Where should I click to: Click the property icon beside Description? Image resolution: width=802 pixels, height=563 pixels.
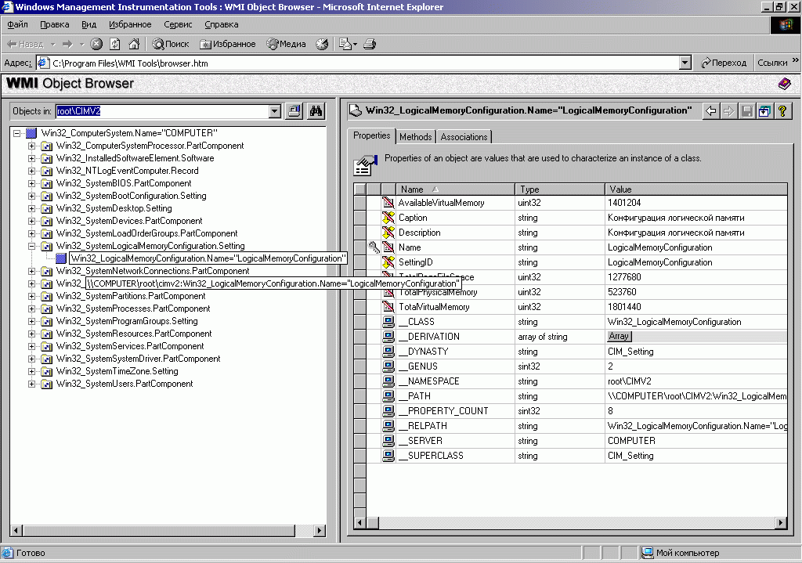[388, 232]
